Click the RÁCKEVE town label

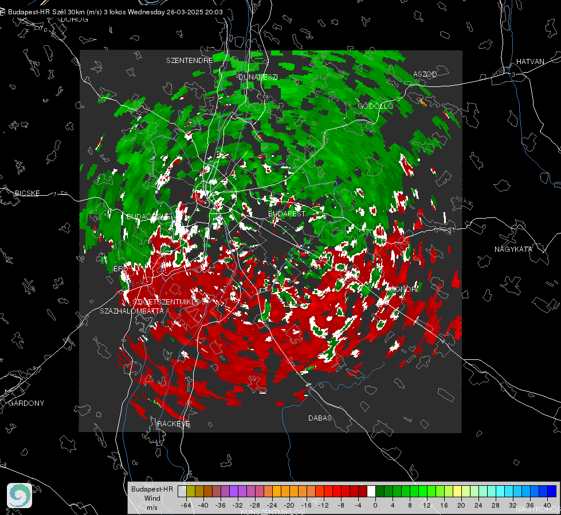[174, 424]
